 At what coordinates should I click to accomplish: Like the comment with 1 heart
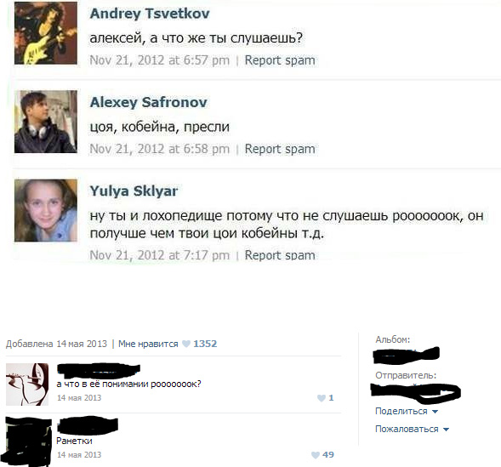point(322,398)
